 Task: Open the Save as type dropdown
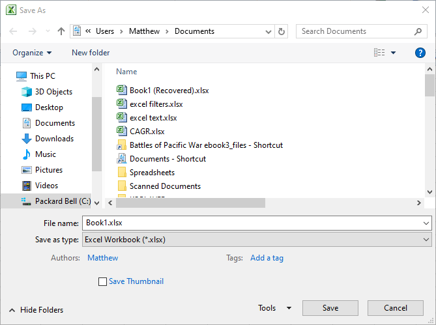257,240
